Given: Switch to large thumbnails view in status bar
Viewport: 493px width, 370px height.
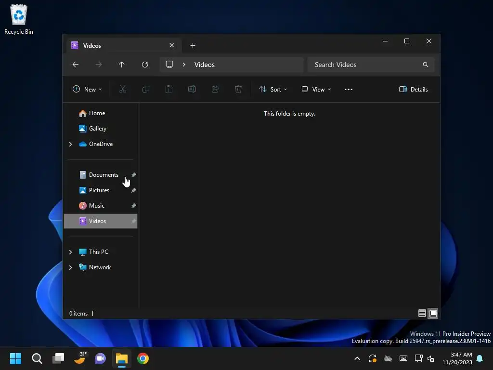Looking at the screenshot, I should click(x=433, y=313).
